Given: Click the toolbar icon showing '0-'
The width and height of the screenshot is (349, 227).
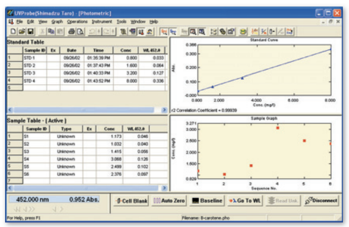Looking at the screenshot, I should [x=272, y=32].
